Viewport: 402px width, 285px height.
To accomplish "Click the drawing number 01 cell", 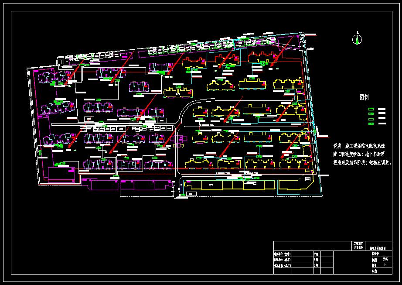I will 385,265.
